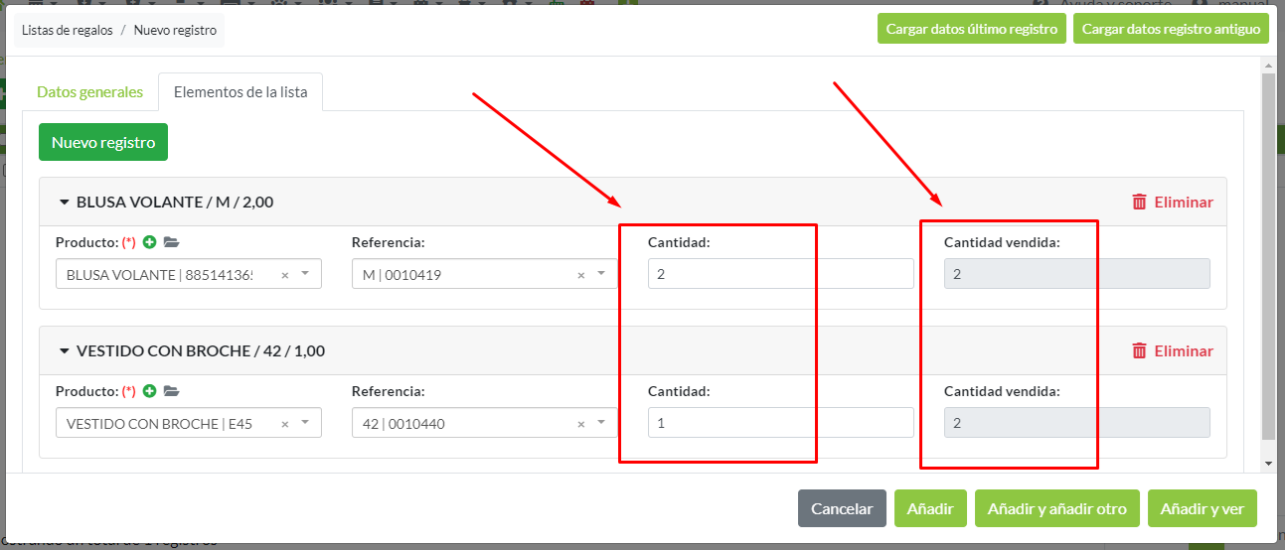
Task: Click the trash icon in the BLUSA VOLANTE row
Action: coord(1139,202)
